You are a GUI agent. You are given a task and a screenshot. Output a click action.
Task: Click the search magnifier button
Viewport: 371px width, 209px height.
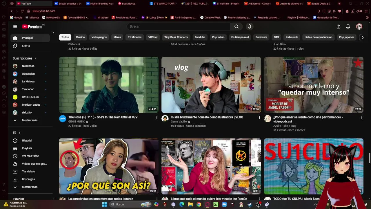[x=237, y=26]
